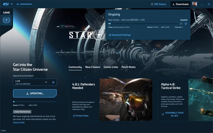Click the Under Maintenance badge
The width and height of the screenshot is (213, 133).
pos(22,112)
